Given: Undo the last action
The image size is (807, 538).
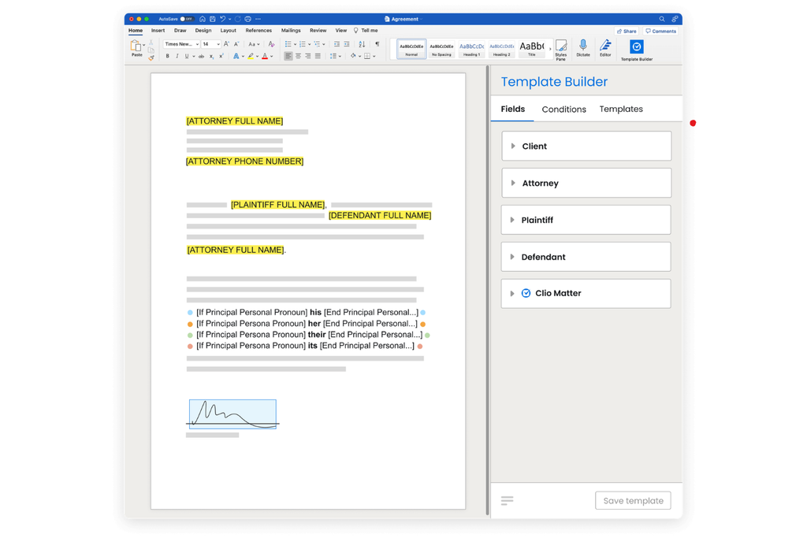Looking at the screenshot, I should coord(223,19).
